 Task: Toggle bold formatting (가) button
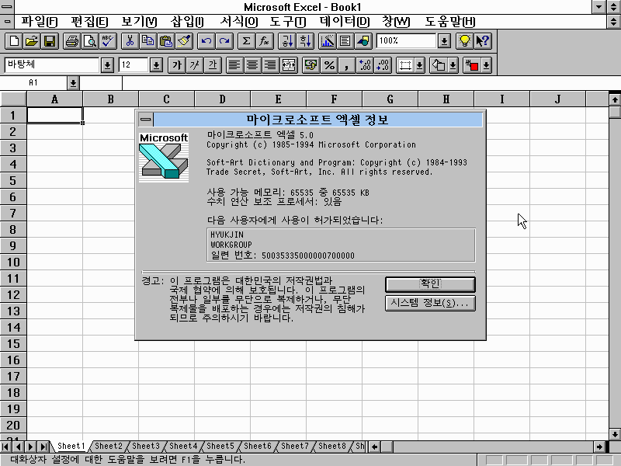[177, 65]
